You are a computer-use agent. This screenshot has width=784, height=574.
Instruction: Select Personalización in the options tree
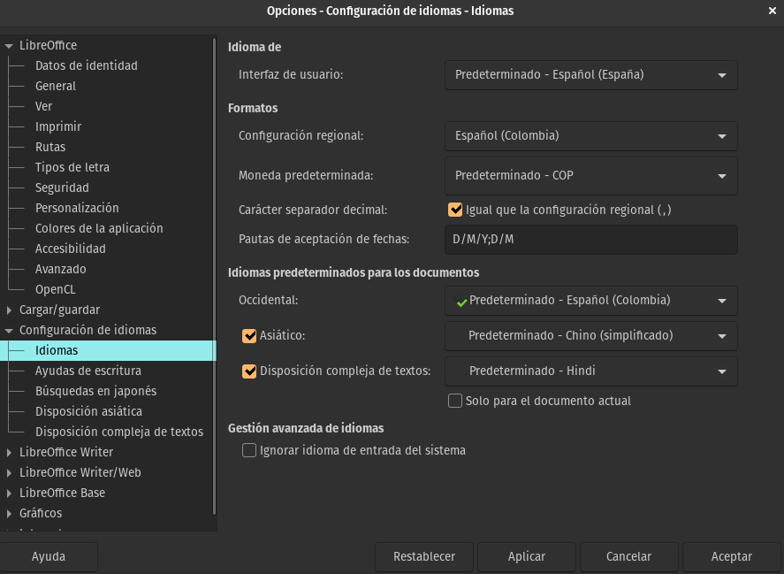(x=77, y=208)
